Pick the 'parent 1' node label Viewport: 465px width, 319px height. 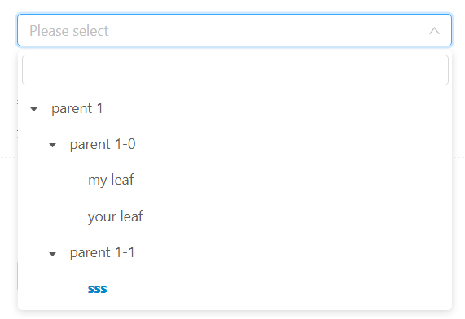tap(77, 108)
